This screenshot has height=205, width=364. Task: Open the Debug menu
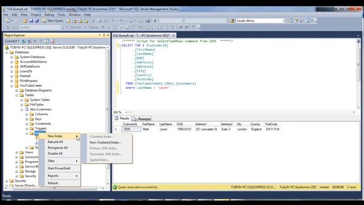click(x=49, y=15)
